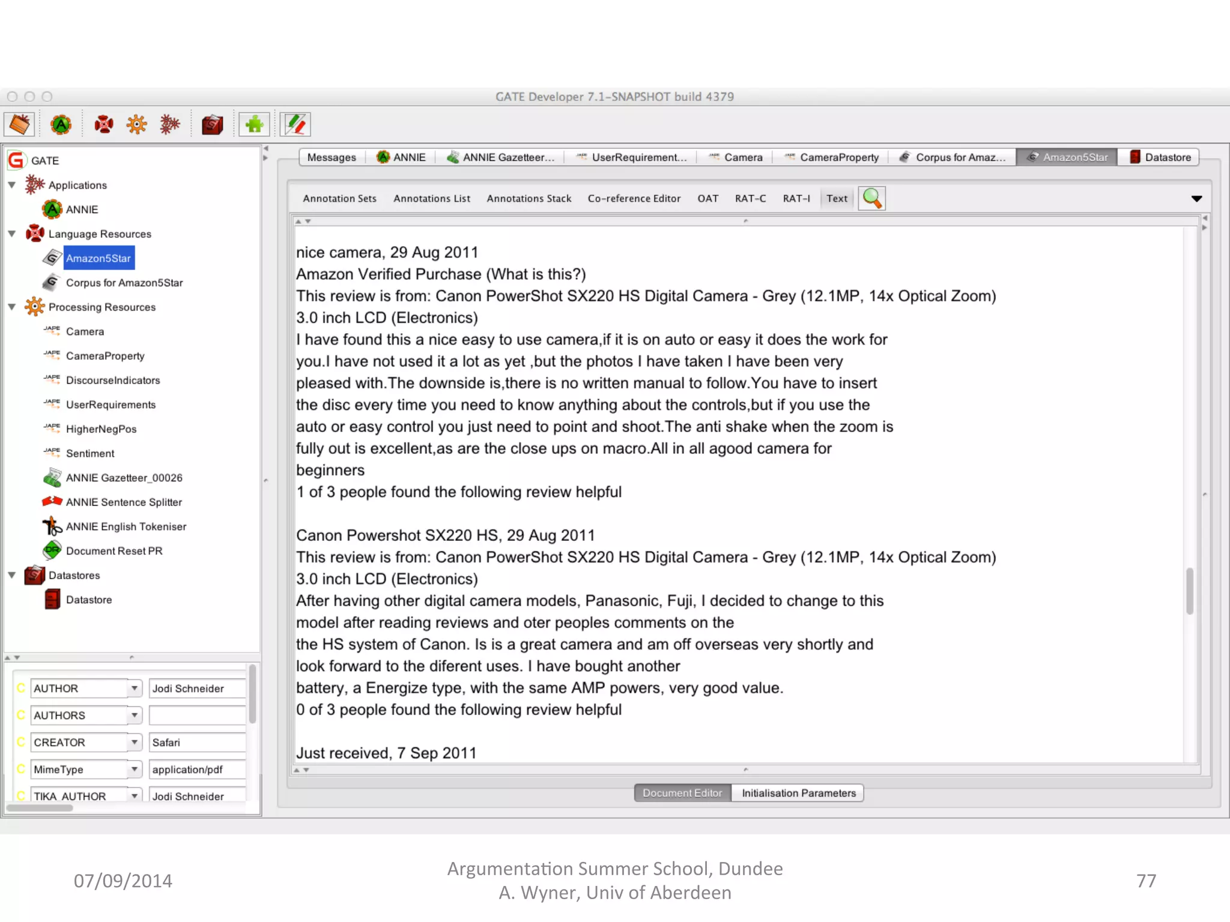The height and width of the screenshot is (922, 1230).
Task: Click the Initialisation Parameters button
Action: point(798,793)
